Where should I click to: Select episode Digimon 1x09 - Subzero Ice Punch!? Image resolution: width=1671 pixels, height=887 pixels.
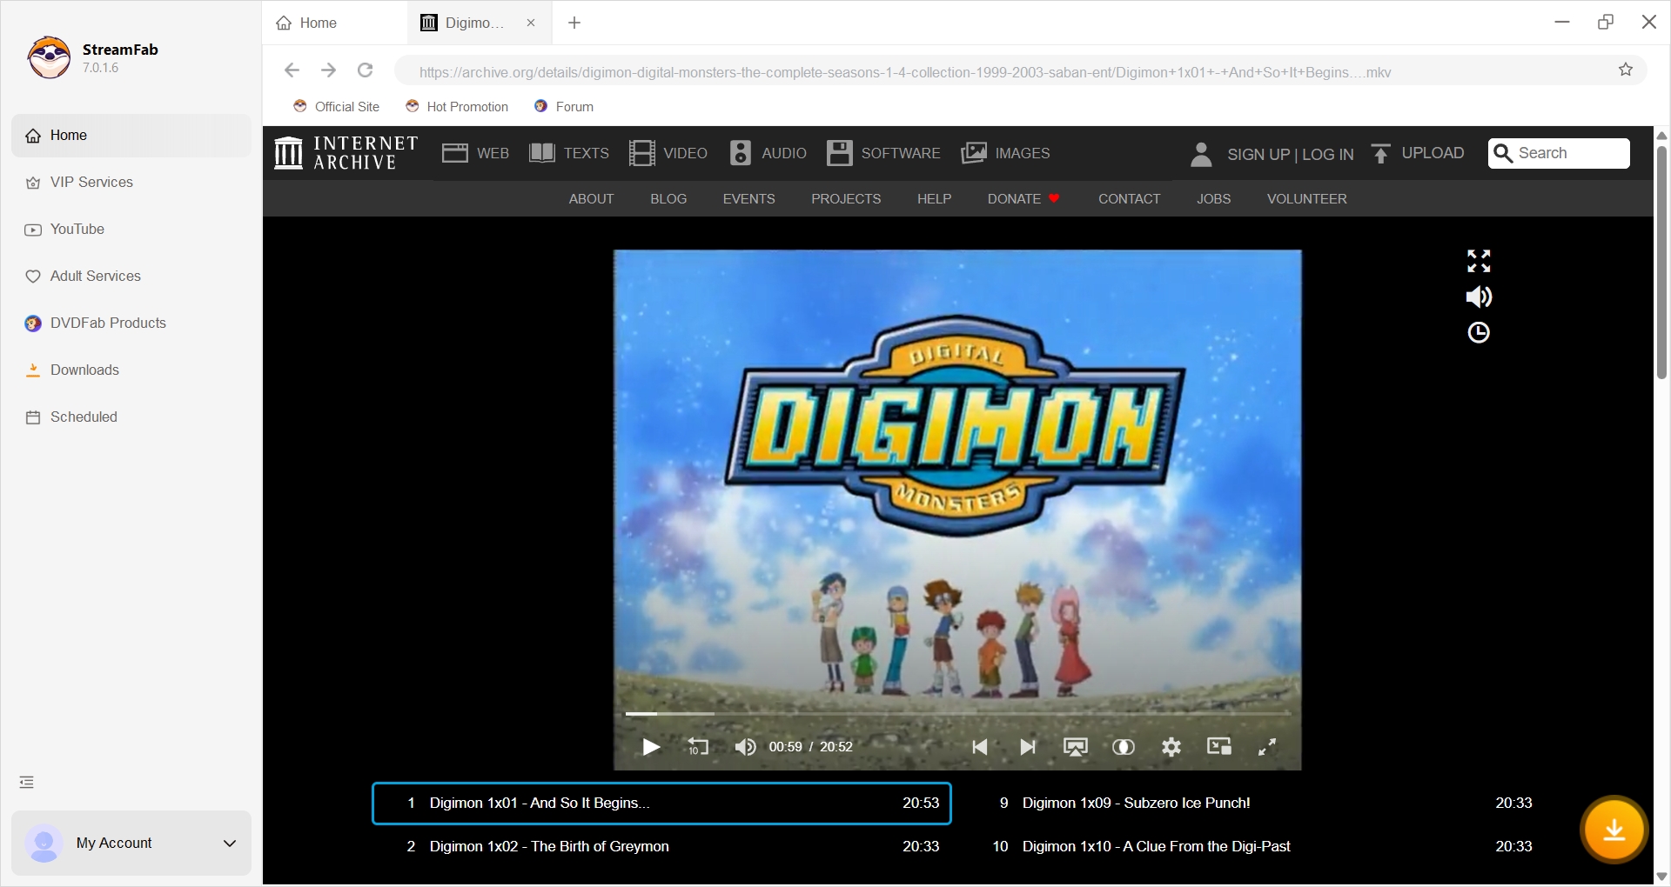tap(1136, 803)
